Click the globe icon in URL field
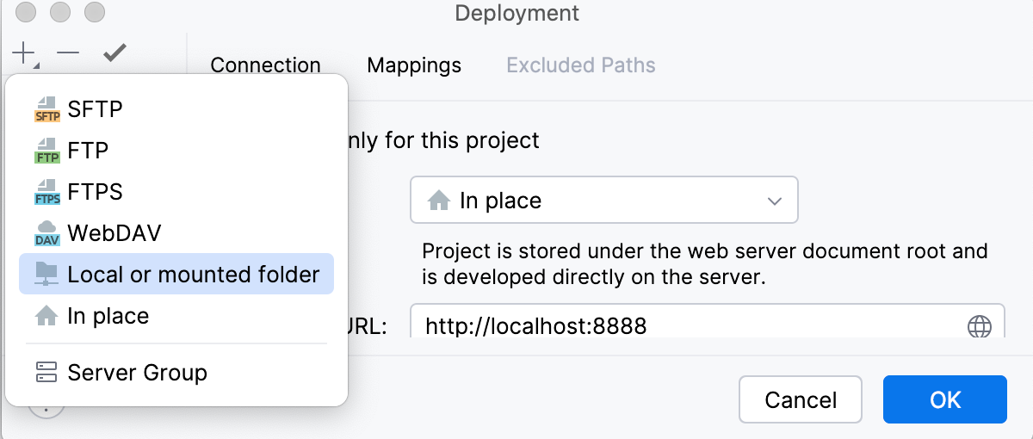This screenshot has height=439, width=1033. click(x=979, y=326)
